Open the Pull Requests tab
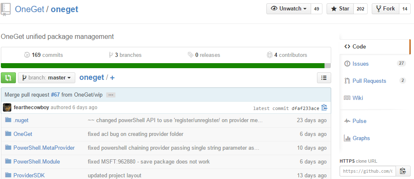The height and width of the screenshot is (179, 414). [x=375, y=81]
